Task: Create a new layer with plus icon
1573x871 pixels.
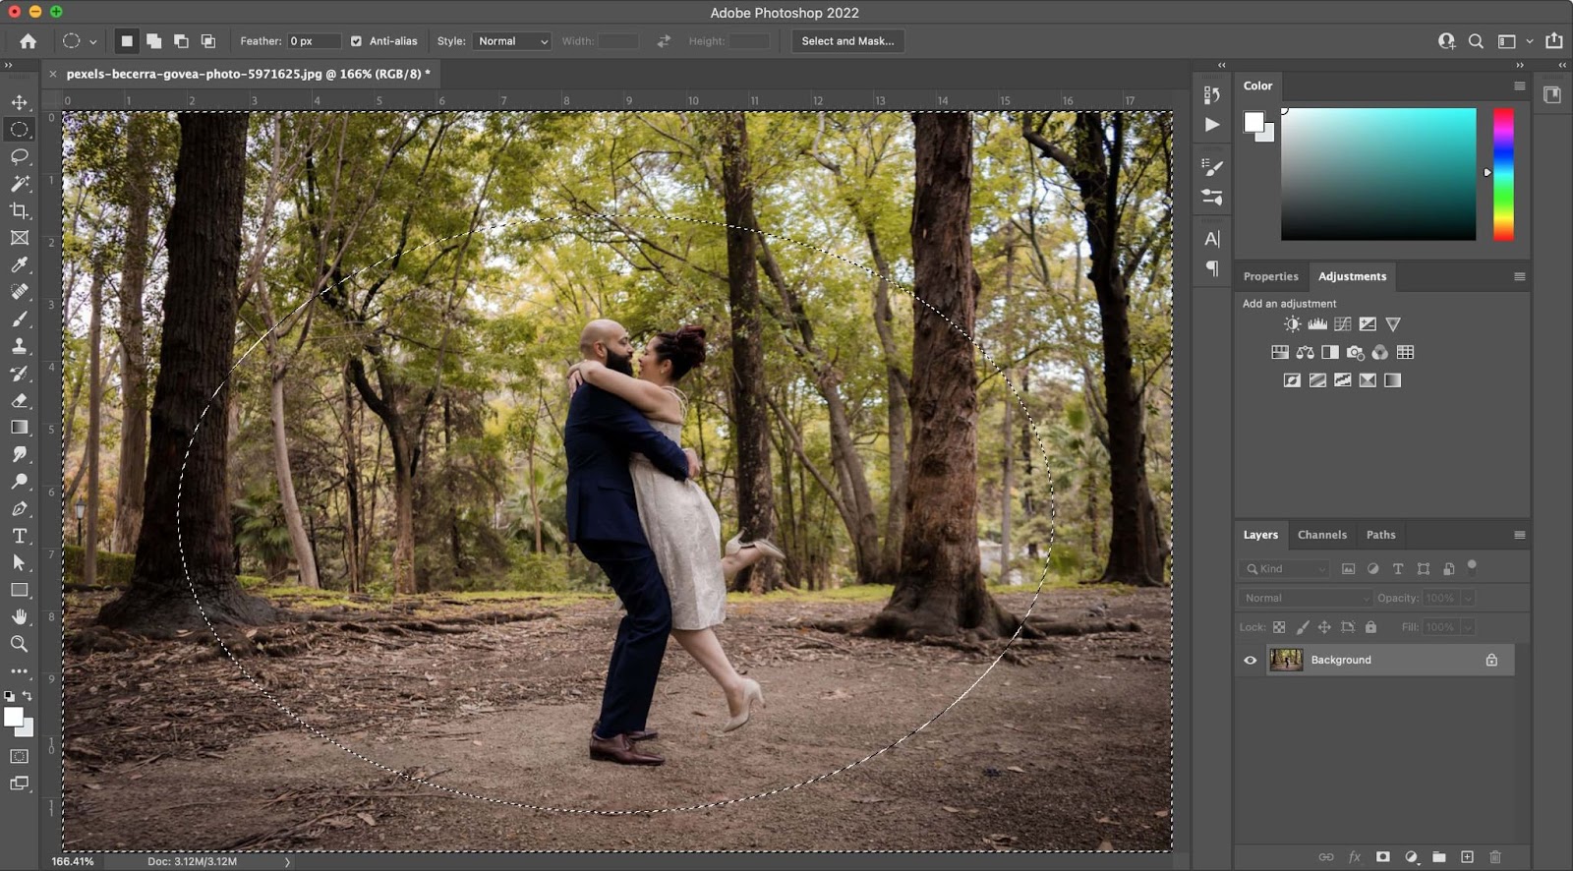Action: [x=1467, y=856]
